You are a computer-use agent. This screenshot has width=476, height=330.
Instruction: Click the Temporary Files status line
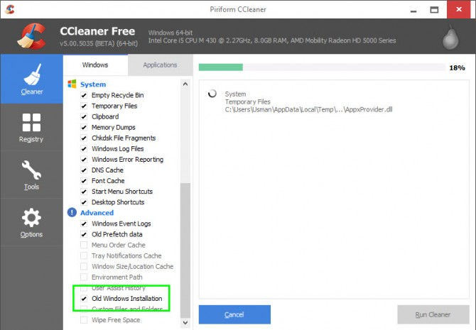click(248, 101)
